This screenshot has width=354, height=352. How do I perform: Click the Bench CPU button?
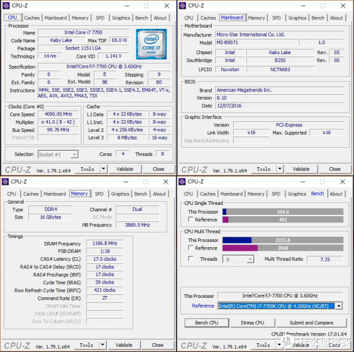[206, 323]
